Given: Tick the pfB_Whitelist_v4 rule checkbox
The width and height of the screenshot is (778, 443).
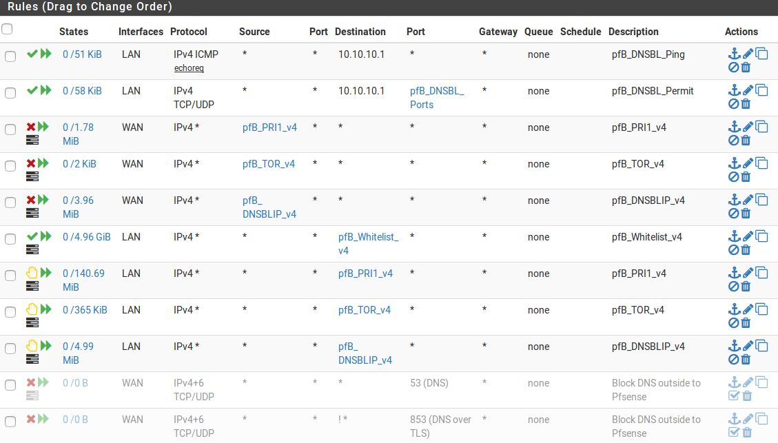Looking at the screenshot, I should [10, 238].
